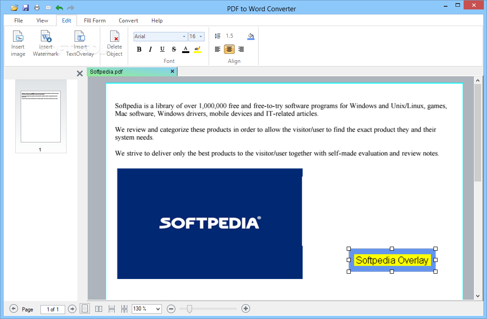Click the document vertical scrollbar thumb
This screenshot has height=319, width=487.
pyautogui.click(x=478, y=133)
